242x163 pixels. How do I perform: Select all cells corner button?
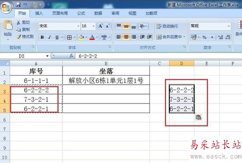coord(5,63)
